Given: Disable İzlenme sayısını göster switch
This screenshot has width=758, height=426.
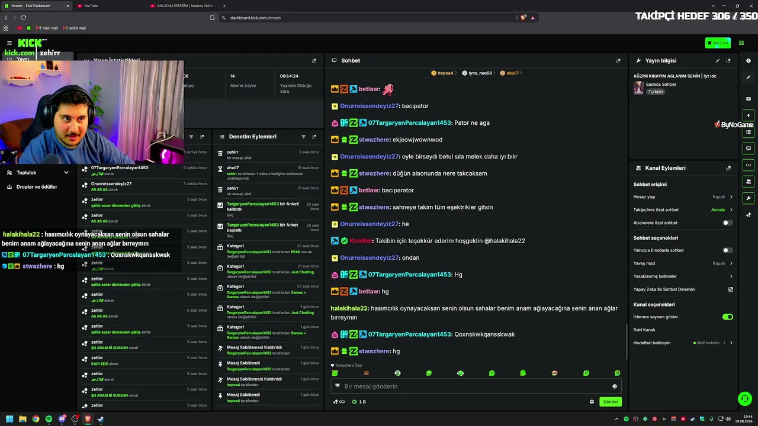Looking at the screenshot, I should [x=728, y=317].
